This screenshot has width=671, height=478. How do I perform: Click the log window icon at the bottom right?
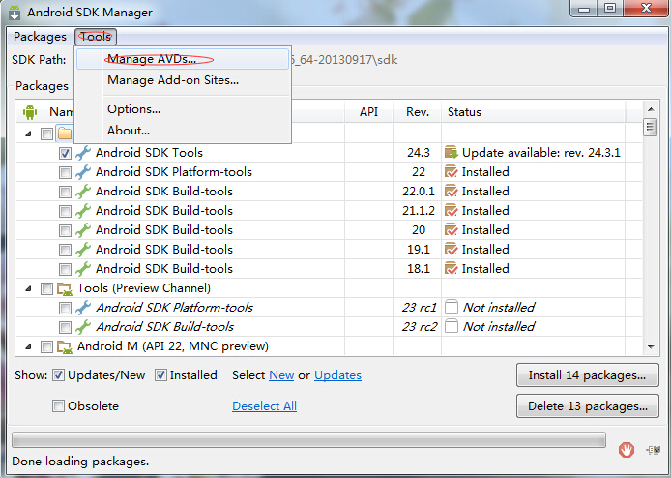coord(654,450)
